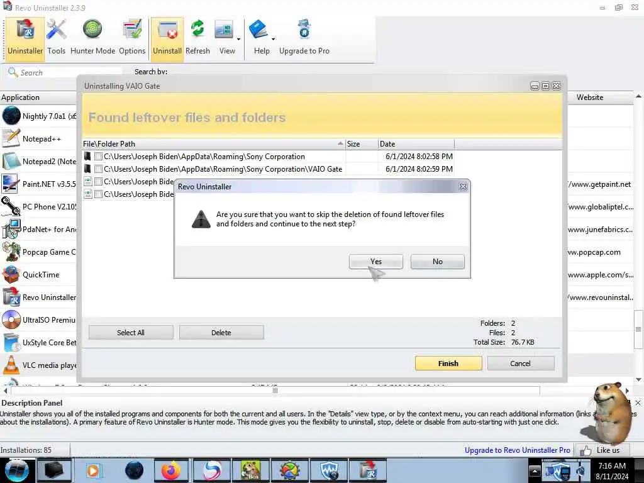Viewport: 644px width, 483px height.
Task: Sort by File\Folder Path column header
Action: [214, 144]
